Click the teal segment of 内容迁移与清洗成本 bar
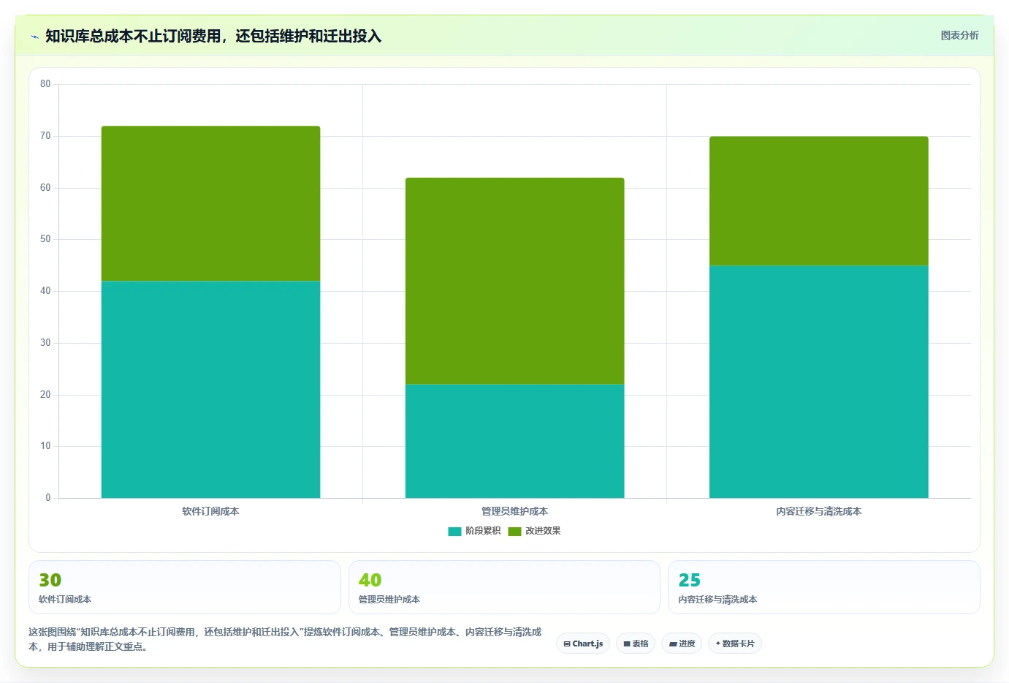 pos(818,382)
